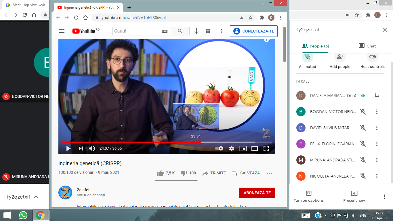The image size is (393, 221).
Task: Click Chrome icon in the taskbar
Action: 40,215
